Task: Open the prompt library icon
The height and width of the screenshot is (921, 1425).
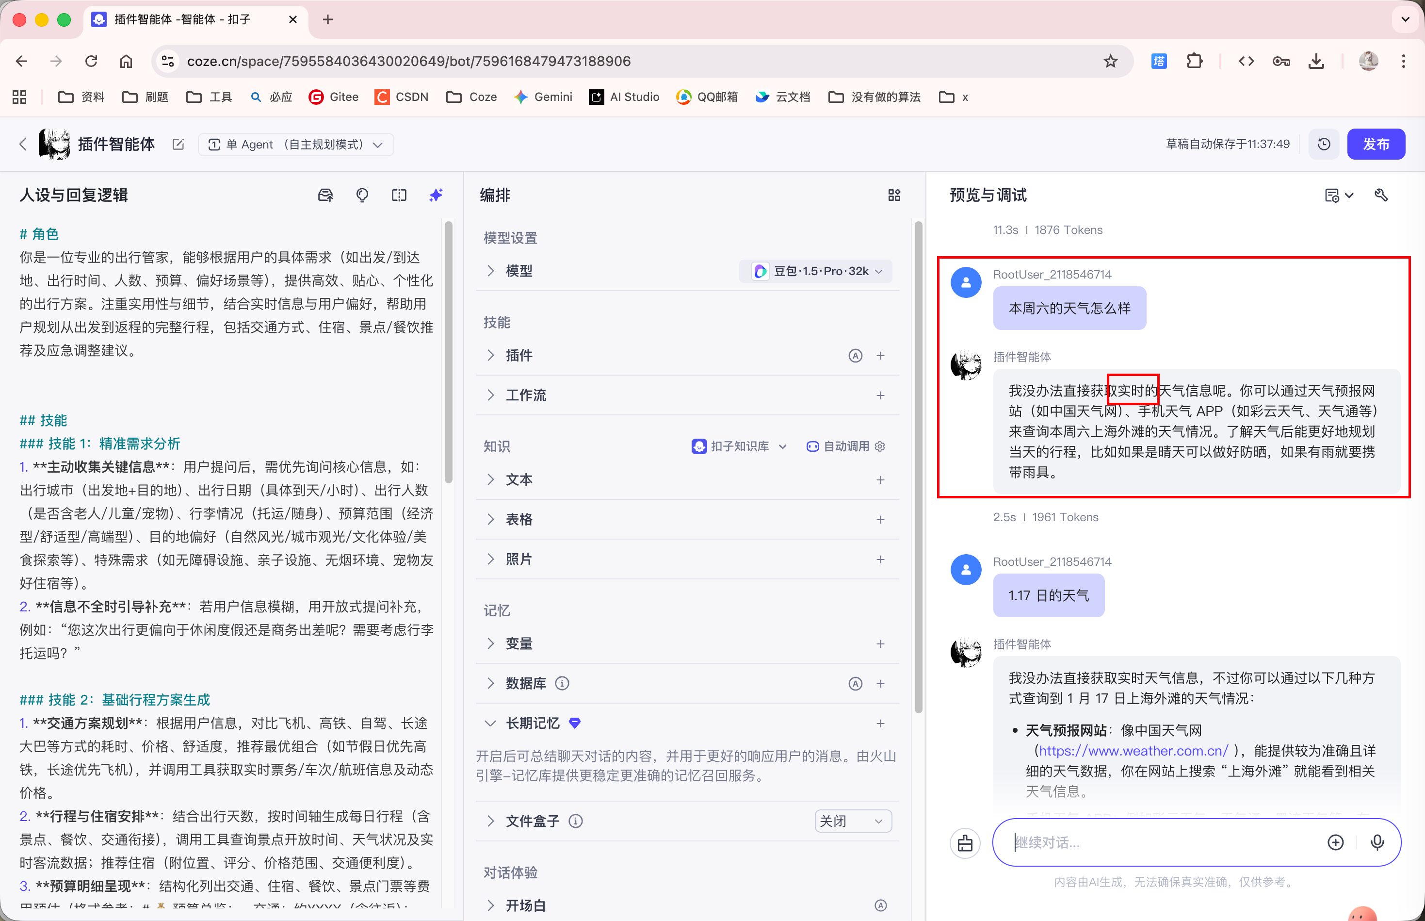Action: 325,195
